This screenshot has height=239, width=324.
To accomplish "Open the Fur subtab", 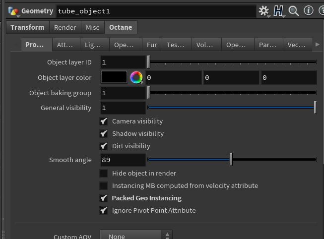I will pyautogui.click(x=152, y=45).
